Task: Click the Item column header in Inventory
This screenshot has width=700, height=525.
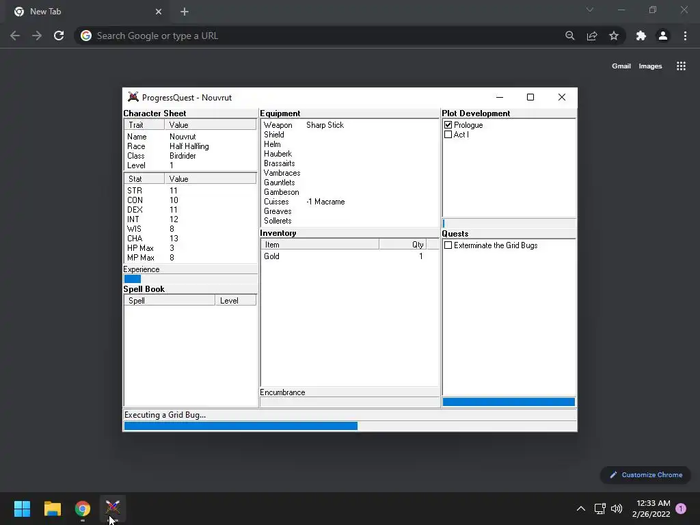Action: pos(320,245)
